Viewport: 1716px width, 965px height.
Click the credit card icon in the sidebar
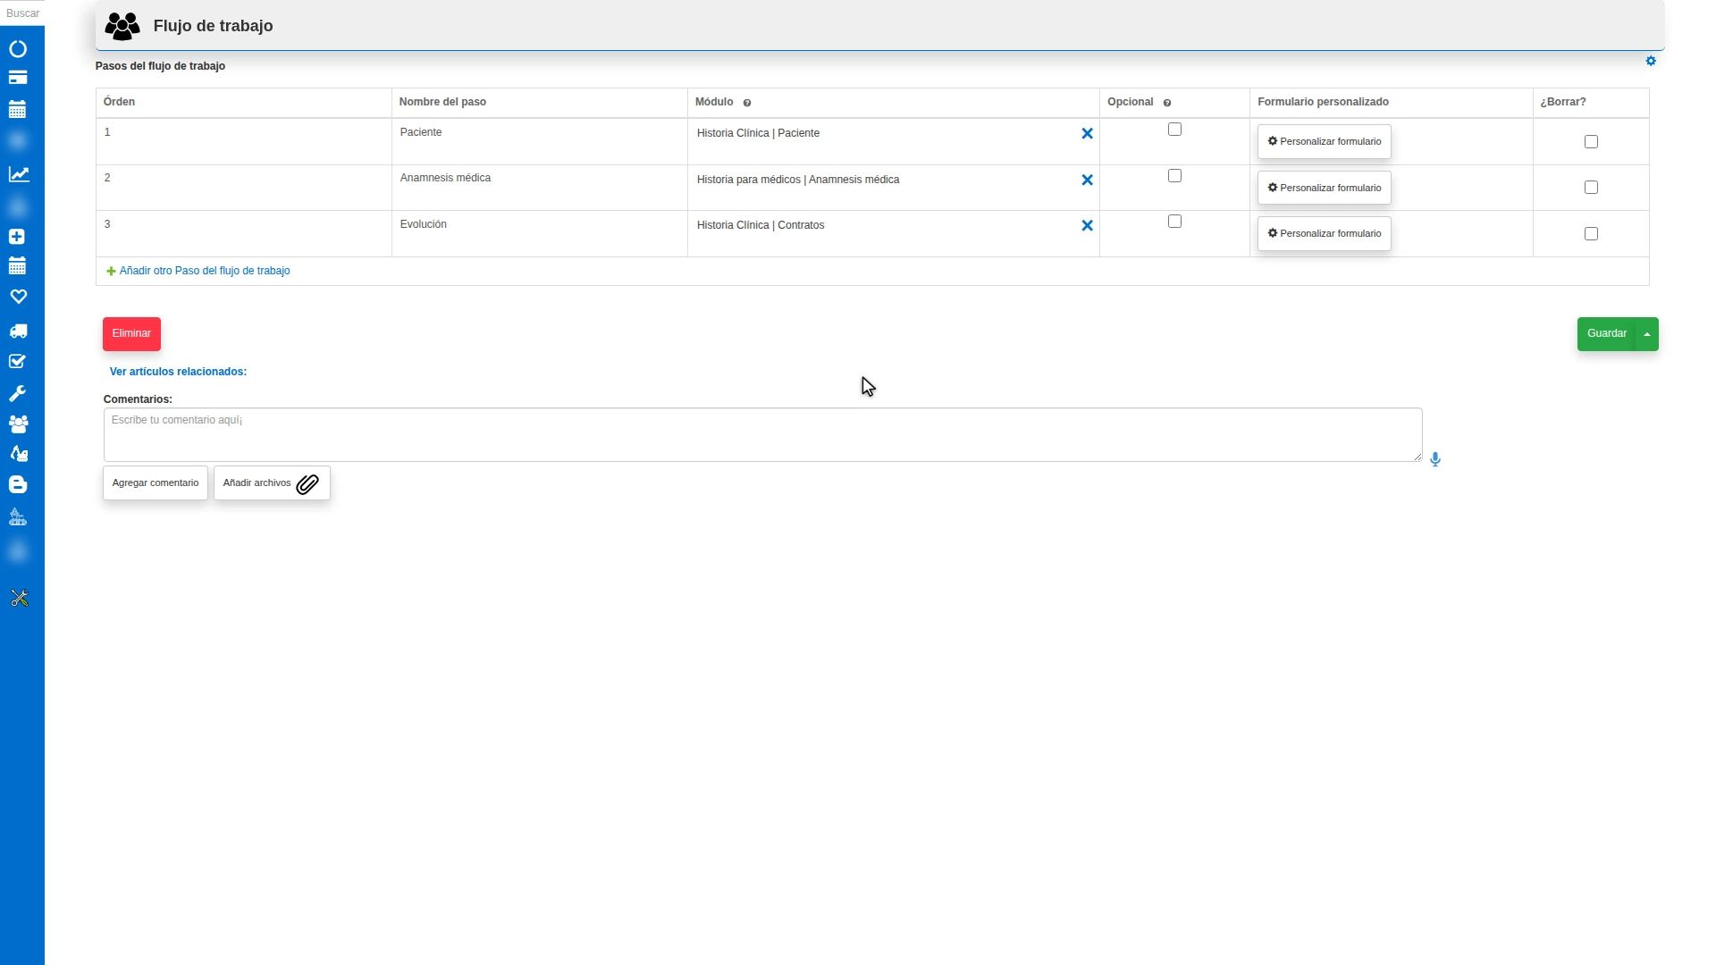click(18, 78)
